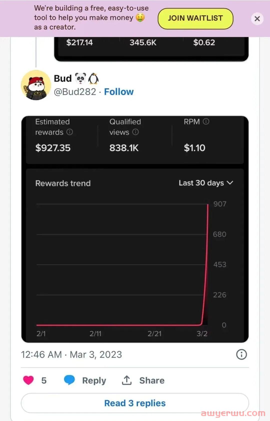Open the 12:46 AM Mar 3, 2023 timestamp

[71, 354]
